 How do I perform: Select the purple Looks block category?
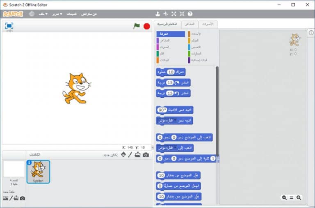(x=171, y=41)
